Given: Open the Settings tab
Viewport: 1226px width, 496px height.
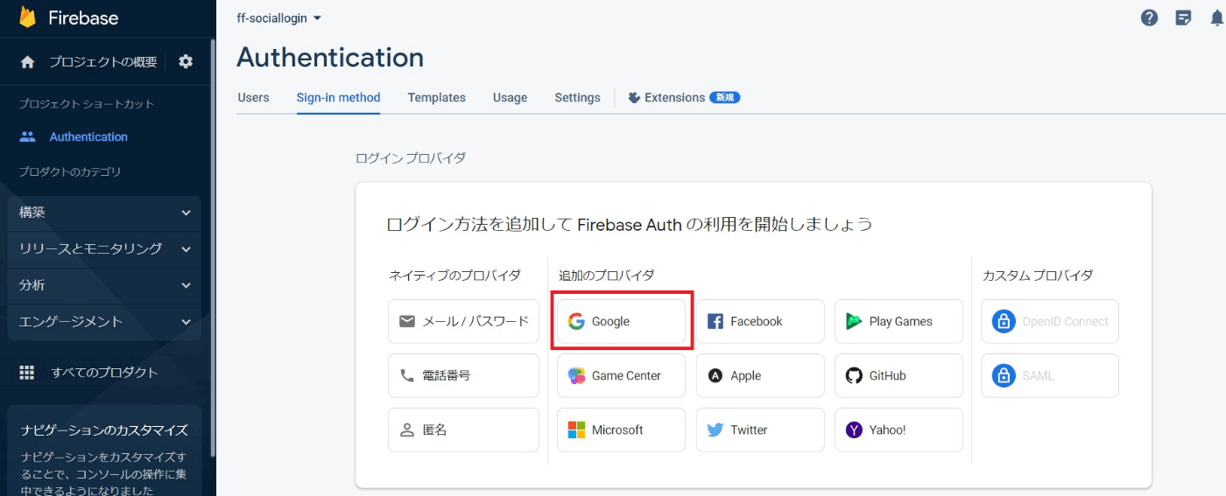Looking at the screenshot, I should [577, 98].
